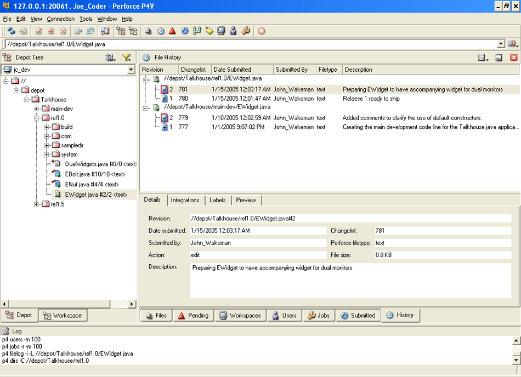Close the File History pane with red X
521x377 pixels.
click(513, 57)
